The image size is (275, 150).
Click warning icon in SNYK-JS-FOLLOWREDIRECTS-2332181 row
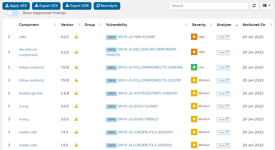coord(76,80)
